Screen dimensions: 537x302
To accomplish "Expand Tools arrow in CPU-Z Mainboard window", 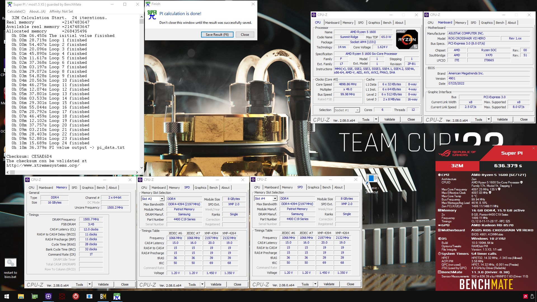I will point(489,119).
